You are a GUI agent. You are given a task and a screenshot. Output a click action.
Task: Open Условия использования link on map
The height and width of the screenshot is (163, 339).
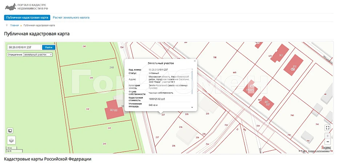(x=317, y=151)
